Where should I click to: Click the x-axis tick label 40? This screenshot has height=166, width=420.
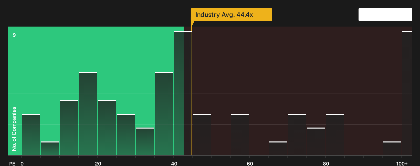(174, 164)
